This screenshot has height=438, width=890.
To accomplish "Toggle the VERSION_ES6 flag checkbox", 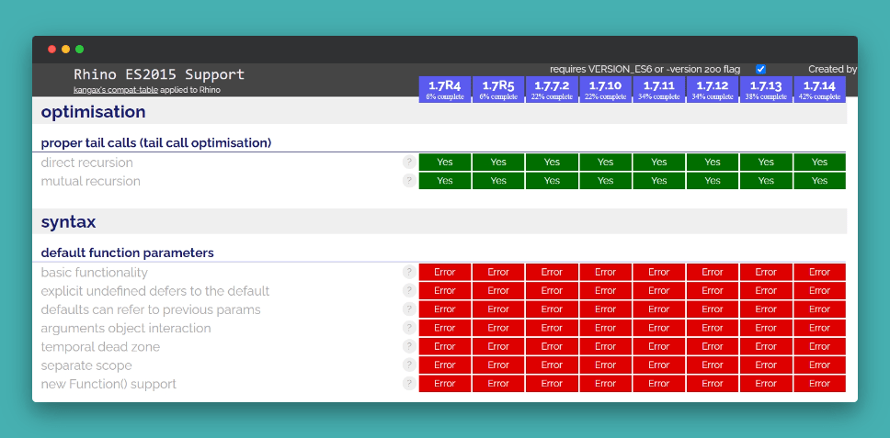I will [760, 69].
